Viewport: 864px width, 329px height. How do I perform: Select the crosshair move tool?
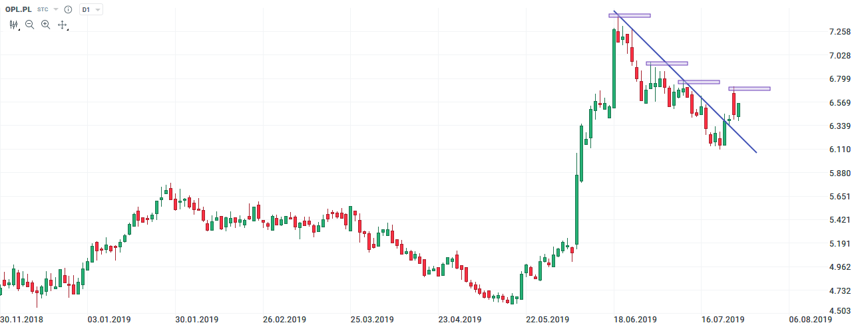63,25
